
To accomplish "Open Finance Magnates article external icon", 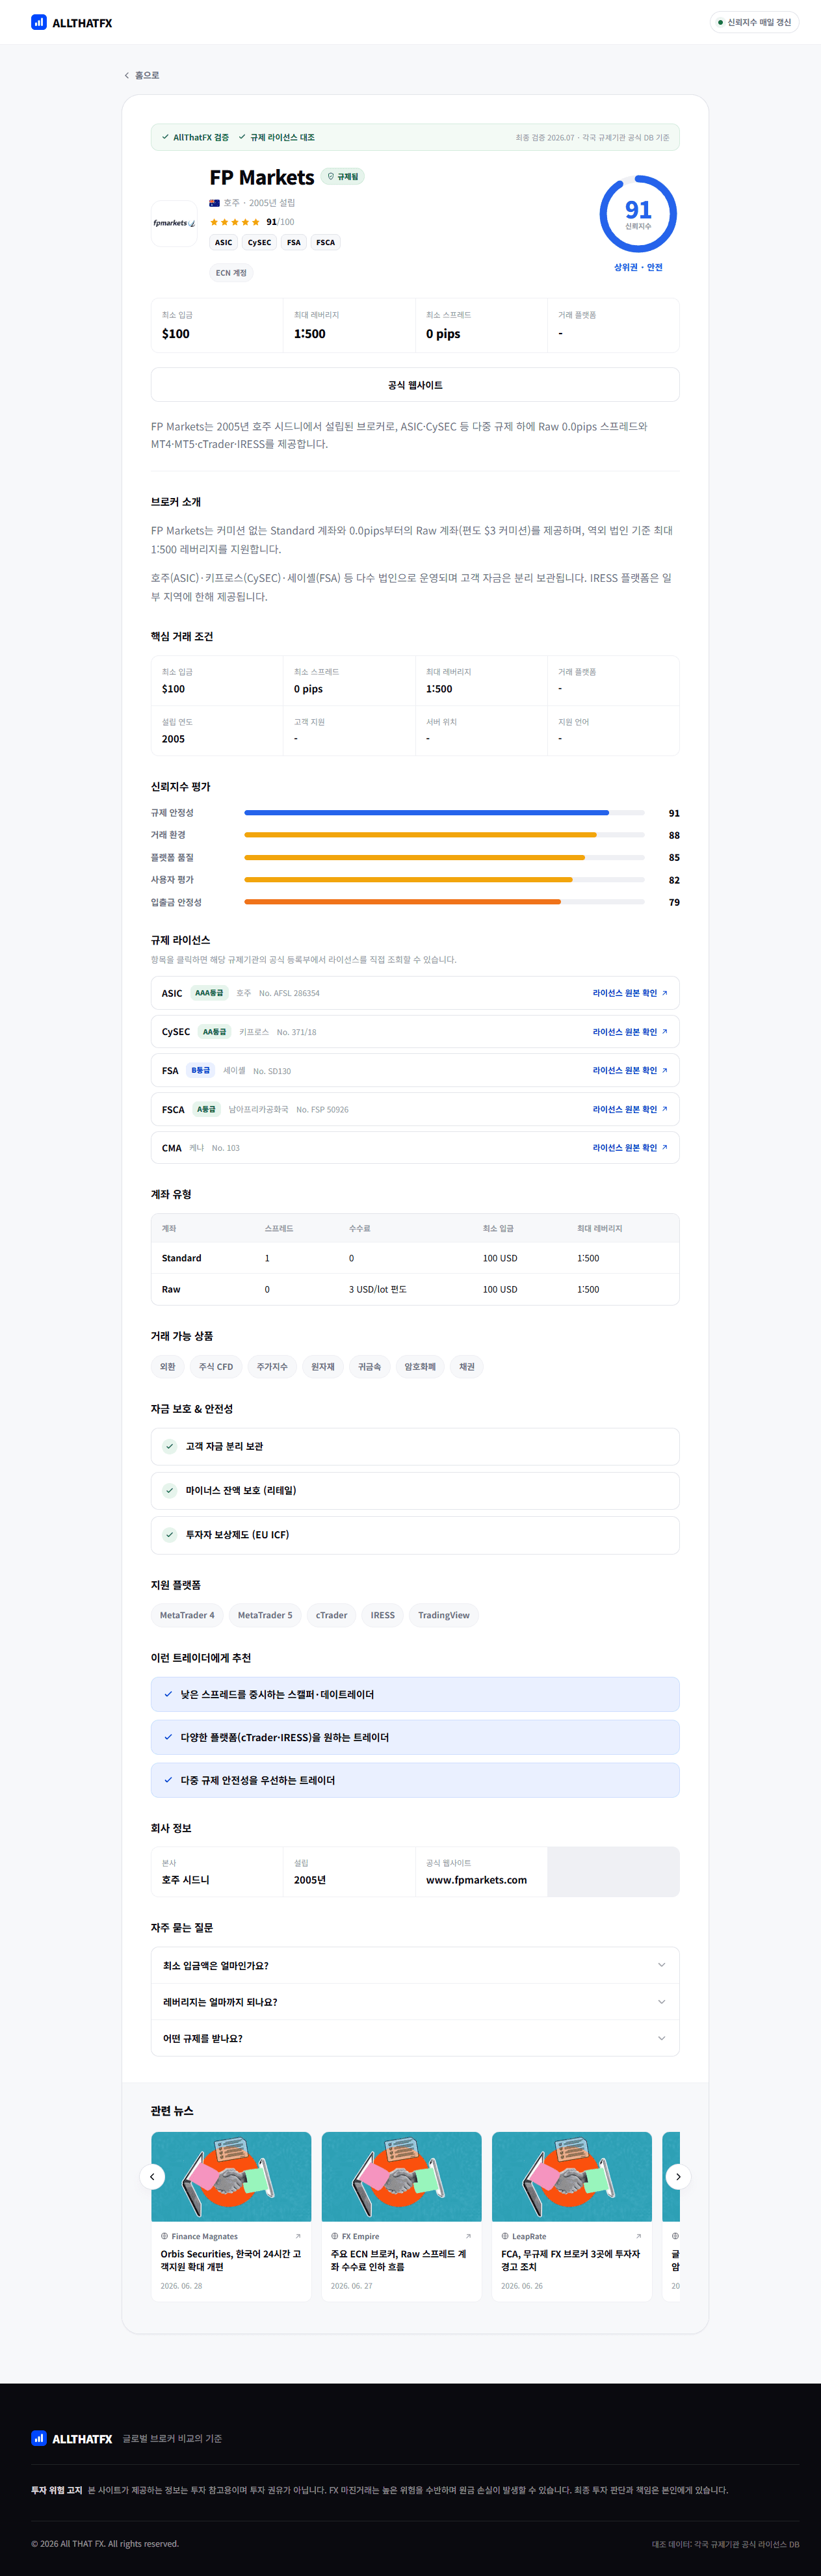I will tap(298, 2236).
